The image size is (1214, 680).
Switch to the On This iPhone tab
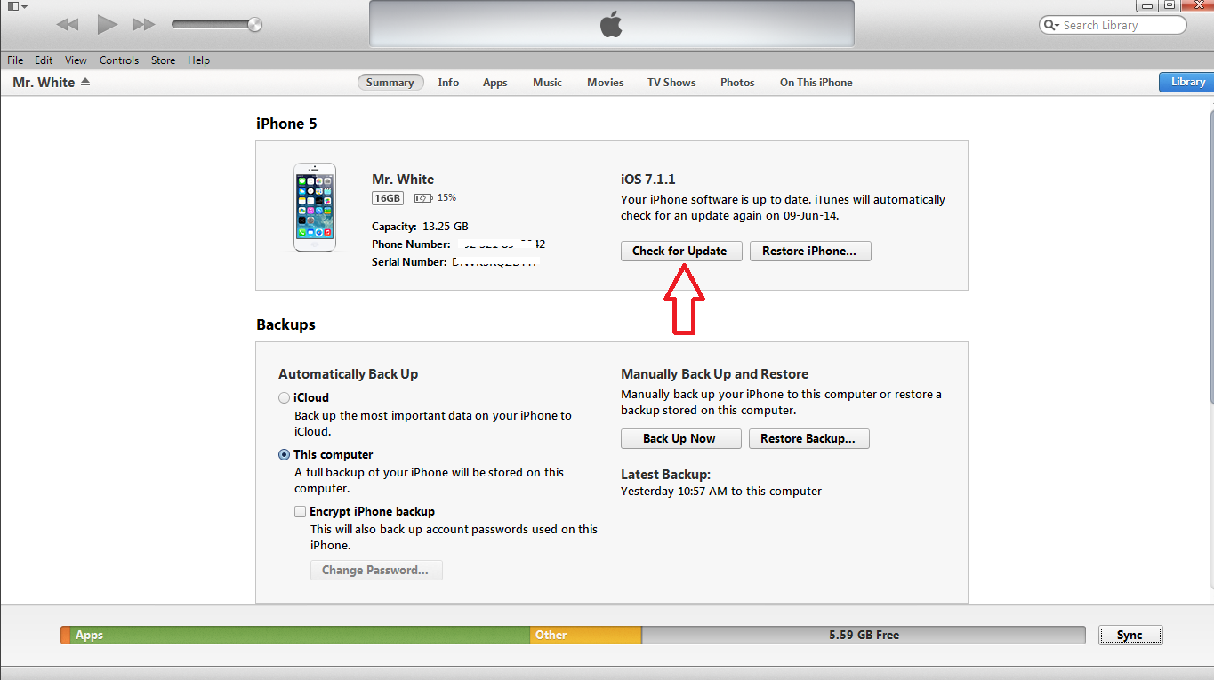816,83
